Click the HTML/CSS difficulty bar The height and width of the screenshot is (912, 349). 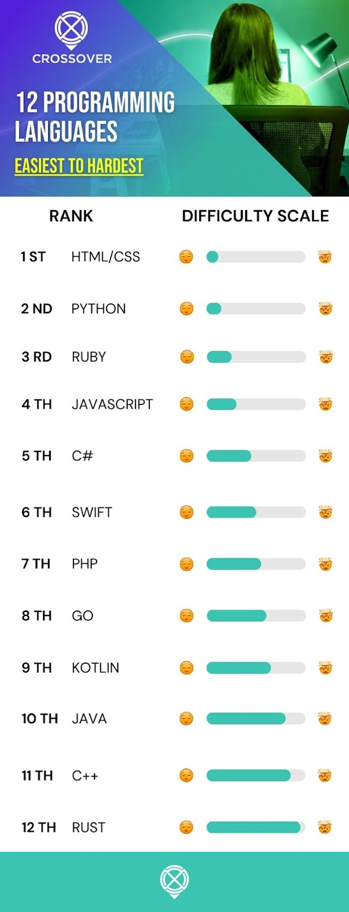(x=256, y=257)
